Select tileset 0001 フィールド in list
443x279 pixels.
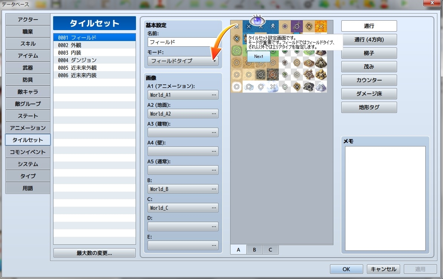(x=94, y=38)
